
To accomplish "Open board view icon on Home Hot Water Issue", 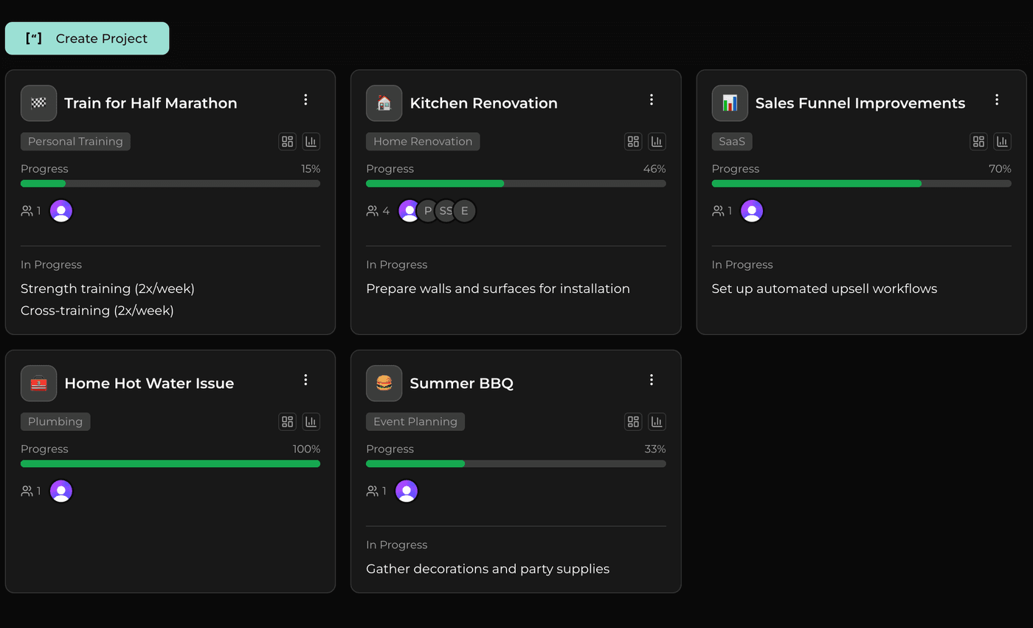I will coord(288,422).
